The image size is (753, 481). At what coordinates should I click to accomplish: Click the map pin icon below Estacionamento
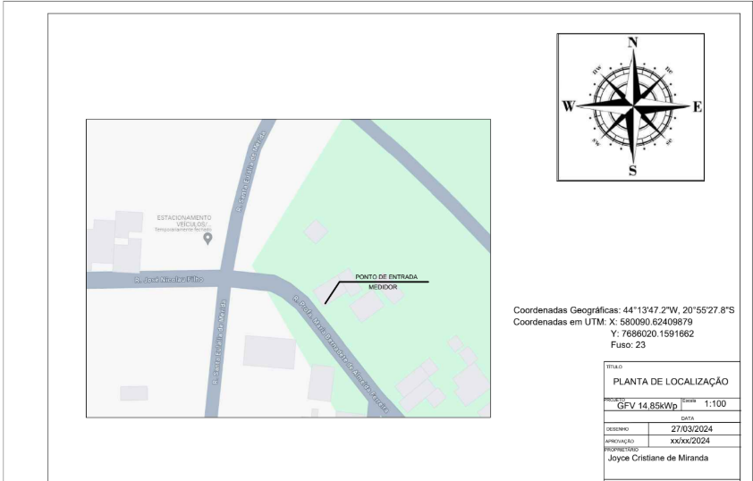[207, 239]
